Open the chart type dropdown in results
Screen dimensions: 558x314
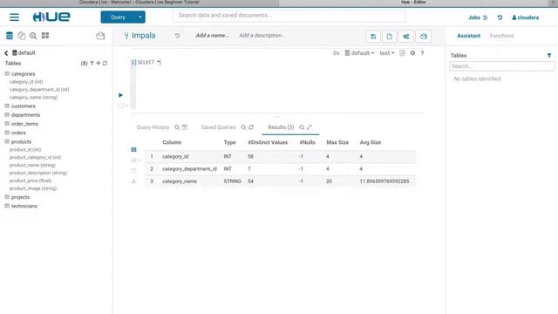tap(136, 160)
